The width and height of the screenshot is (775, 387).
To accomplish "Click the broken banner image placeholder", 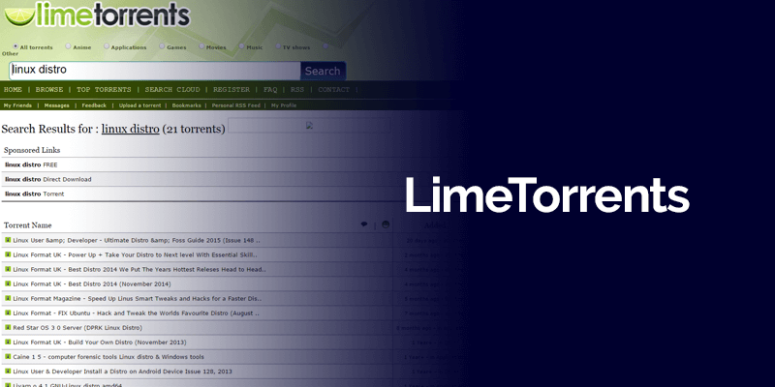I will (309, 126).
